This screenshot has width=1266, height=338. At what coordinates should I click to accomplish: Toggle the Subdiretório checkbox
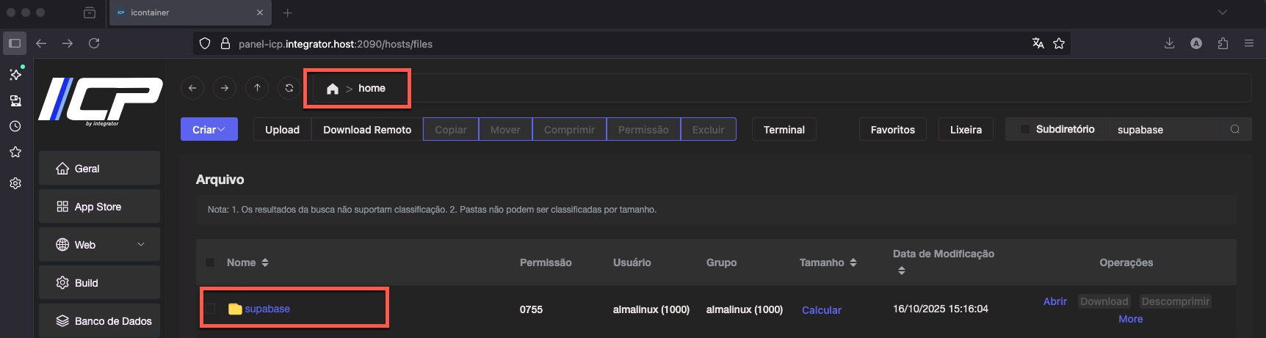click(x=1025, y=129)
